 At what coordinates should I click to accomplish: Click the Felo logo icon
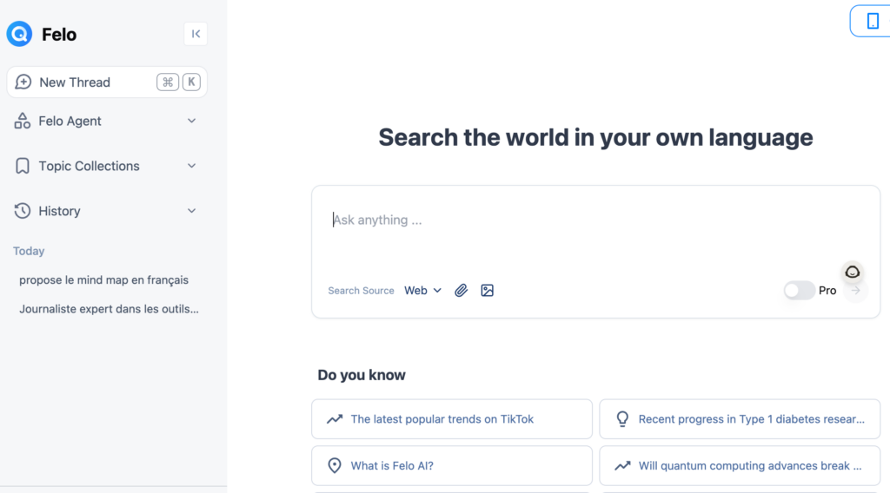tap(19, 34)
